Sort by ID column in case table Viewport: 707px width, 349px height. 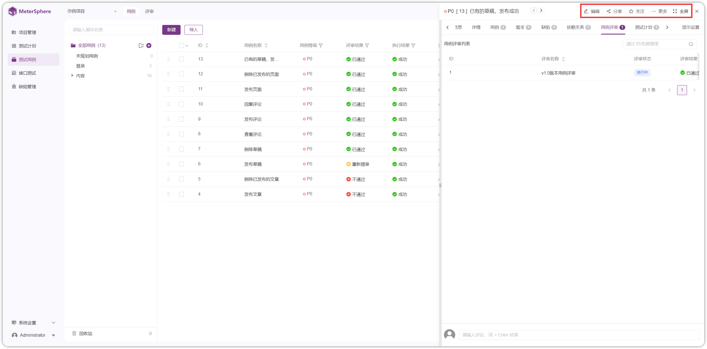coord(207,45)
